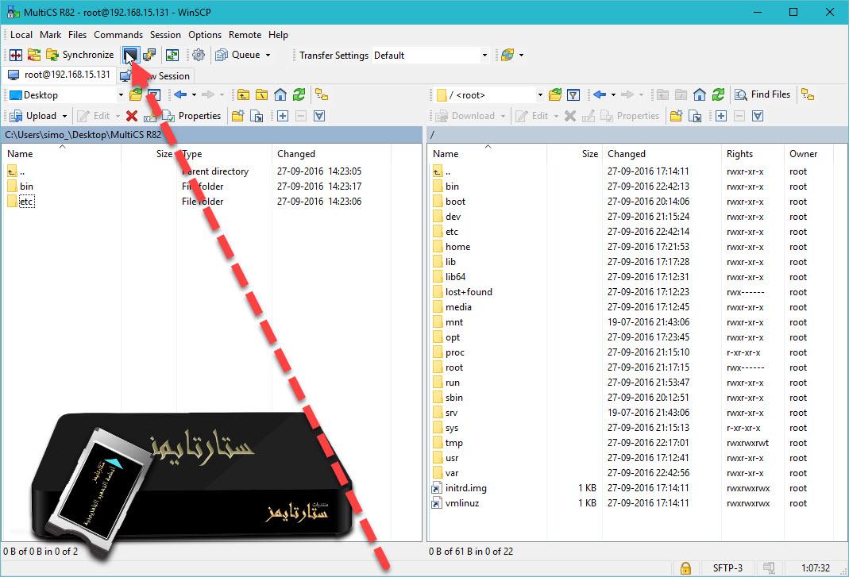This screenshot has width=849, height=577.
Task: Click the lock icon in the status bar
Action: (685, 568)
